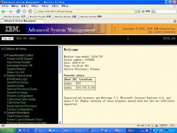The height and width of the screenshot is (133, 177).
Task: Open Reset Service Processor link
Action: [x=22, y=106]
